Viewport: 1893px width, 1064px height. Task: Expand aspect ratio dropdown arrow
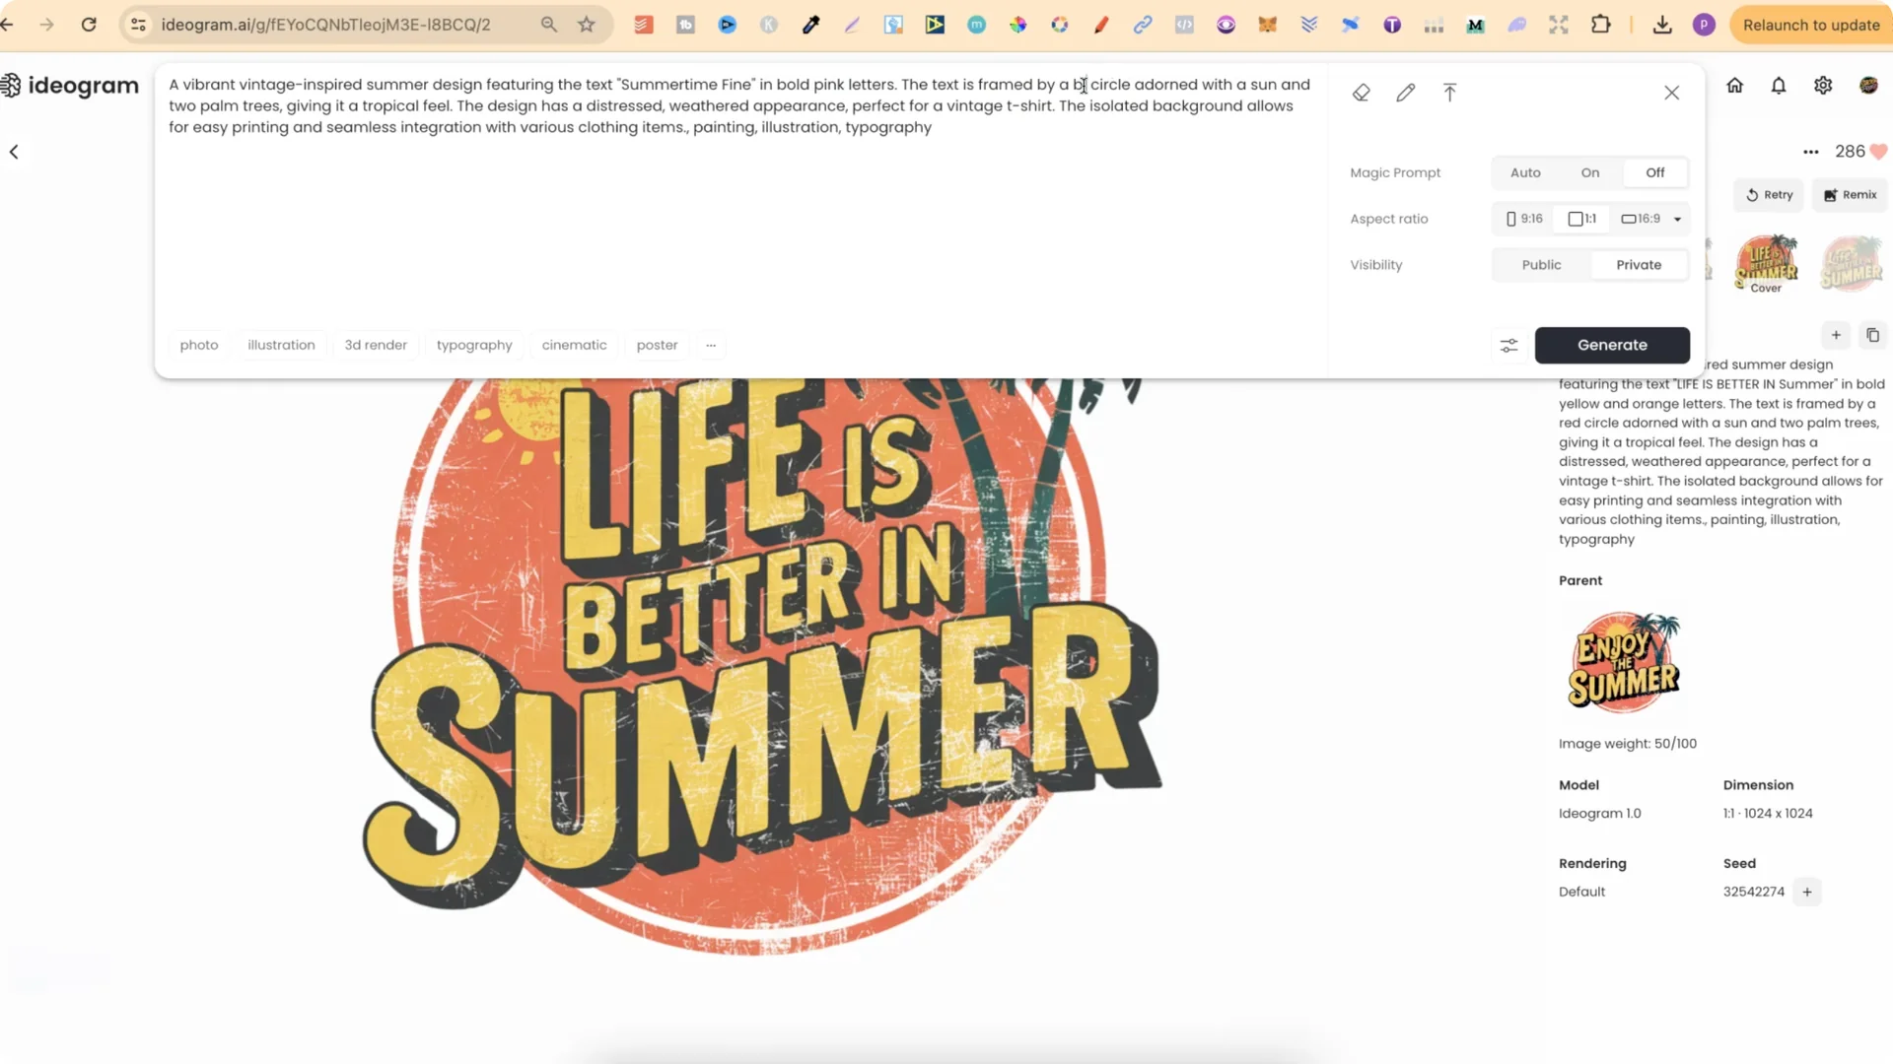pos(1677,220)
